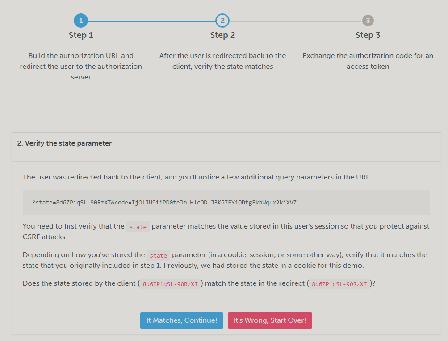Click the "2. Verify the state parameter" heading
The image size is (448, 341).
point(64,143)
